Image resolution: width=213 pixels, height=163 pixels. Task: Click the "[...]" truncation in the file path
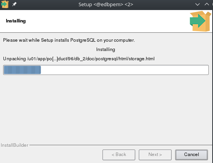click(x=55, y=59)
